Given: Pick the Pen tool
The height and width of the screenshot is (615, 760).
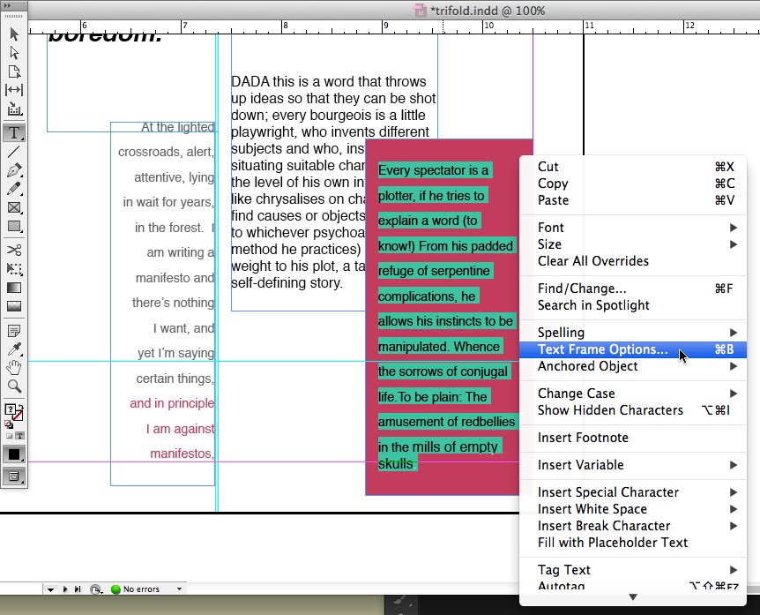Looking at the screenshot, I should tap(14, 170).
